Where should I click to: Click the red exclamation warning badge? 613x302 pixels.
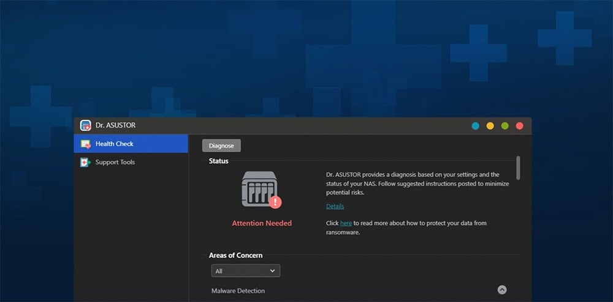(x=275, y=202)
